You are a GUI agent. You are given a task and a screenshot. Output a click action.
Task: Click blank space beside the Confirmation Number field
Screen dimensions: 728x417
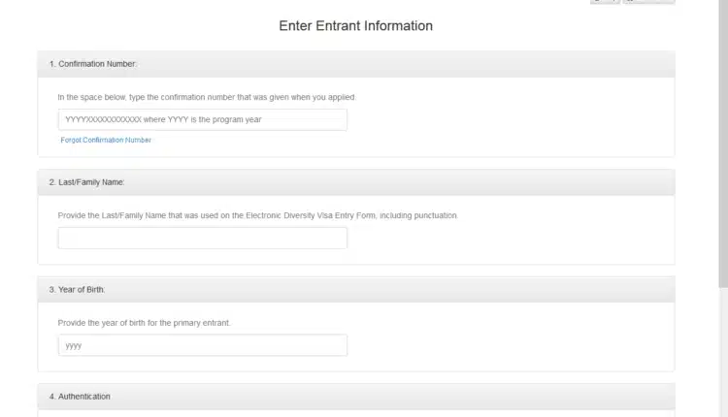click(505, 119)
